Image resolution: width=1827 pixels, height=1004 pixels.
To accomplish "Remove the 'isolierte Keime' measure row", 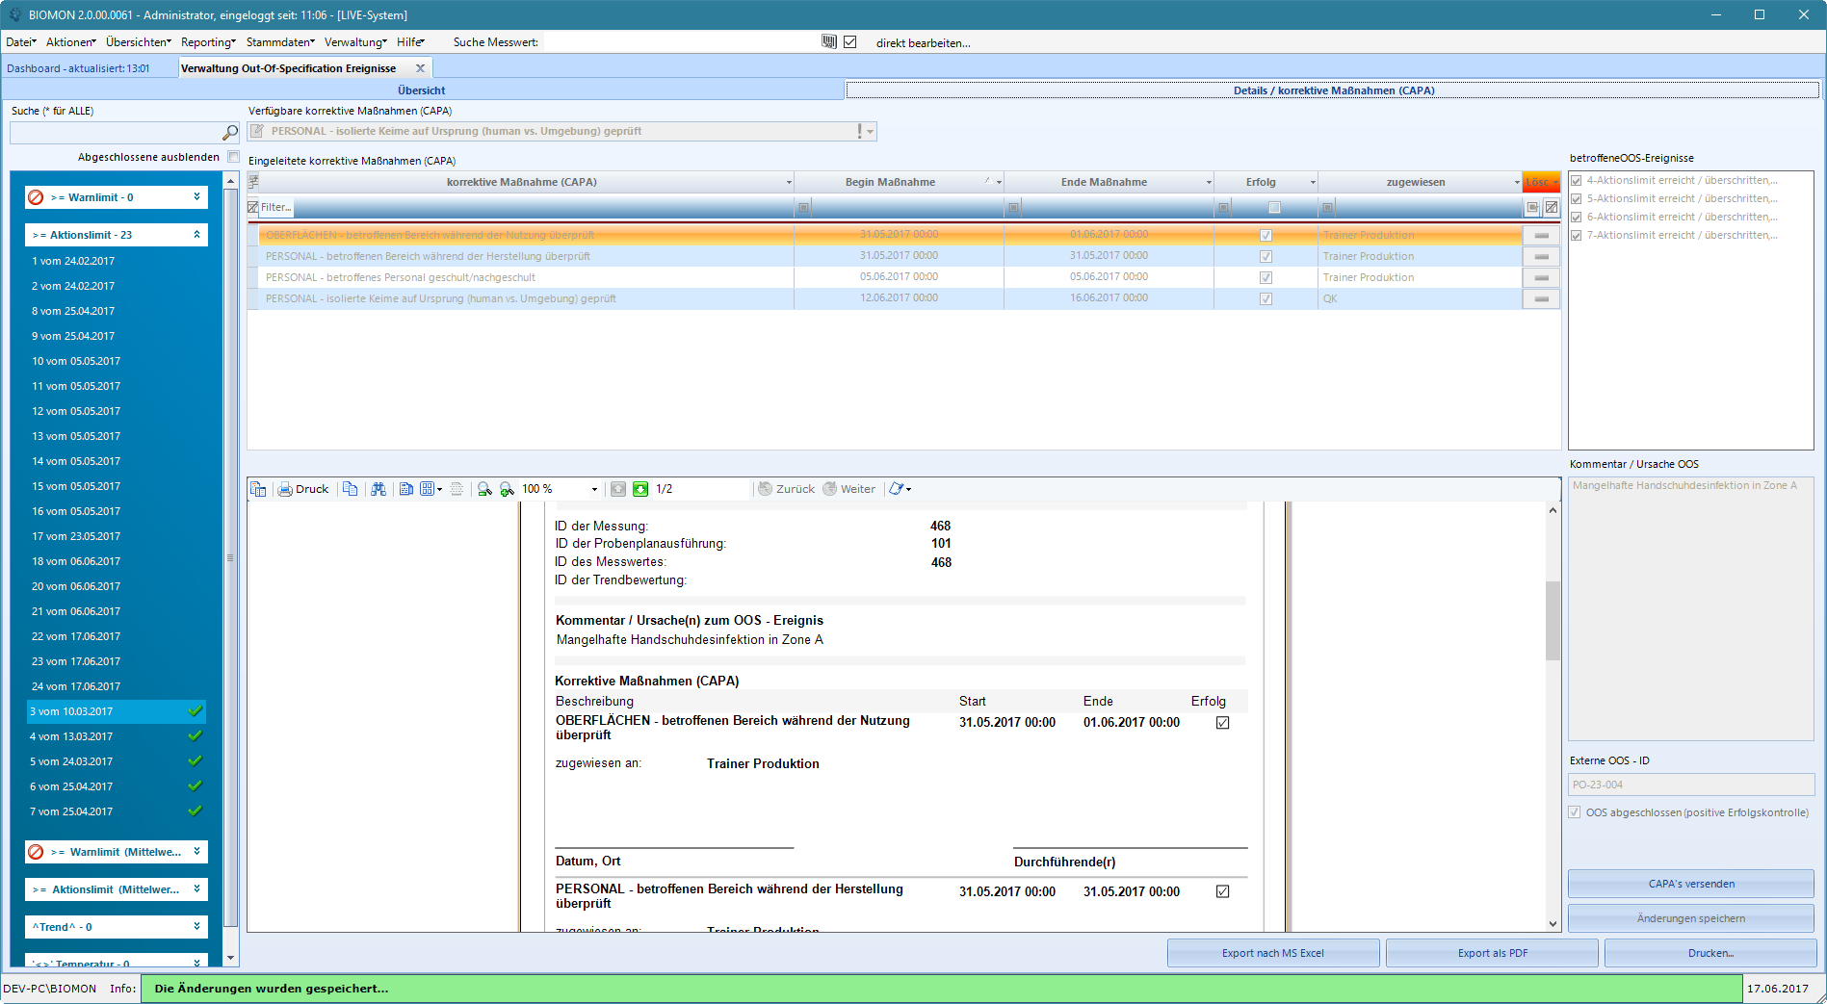I will 1541,298.
